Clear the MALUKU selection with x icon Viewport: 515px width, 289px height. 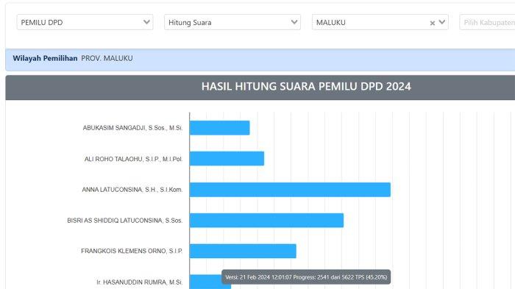click(x=433, y=23)
